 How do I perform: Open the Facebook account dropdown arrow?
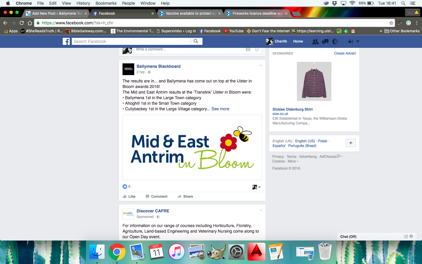pyautogui.click(x=358, y=42)
